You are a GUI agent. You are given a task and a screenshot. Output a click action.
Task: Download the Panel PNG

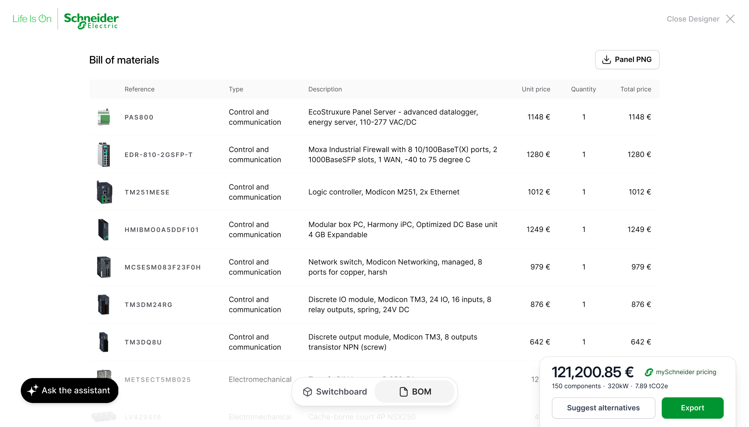[627, 60]
